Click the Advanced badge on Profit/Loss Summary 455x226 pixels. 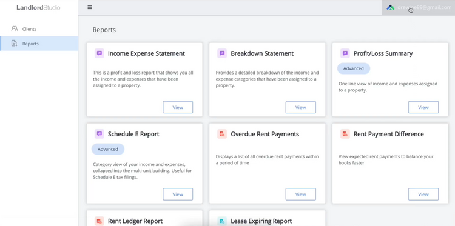tap(354, 68)
